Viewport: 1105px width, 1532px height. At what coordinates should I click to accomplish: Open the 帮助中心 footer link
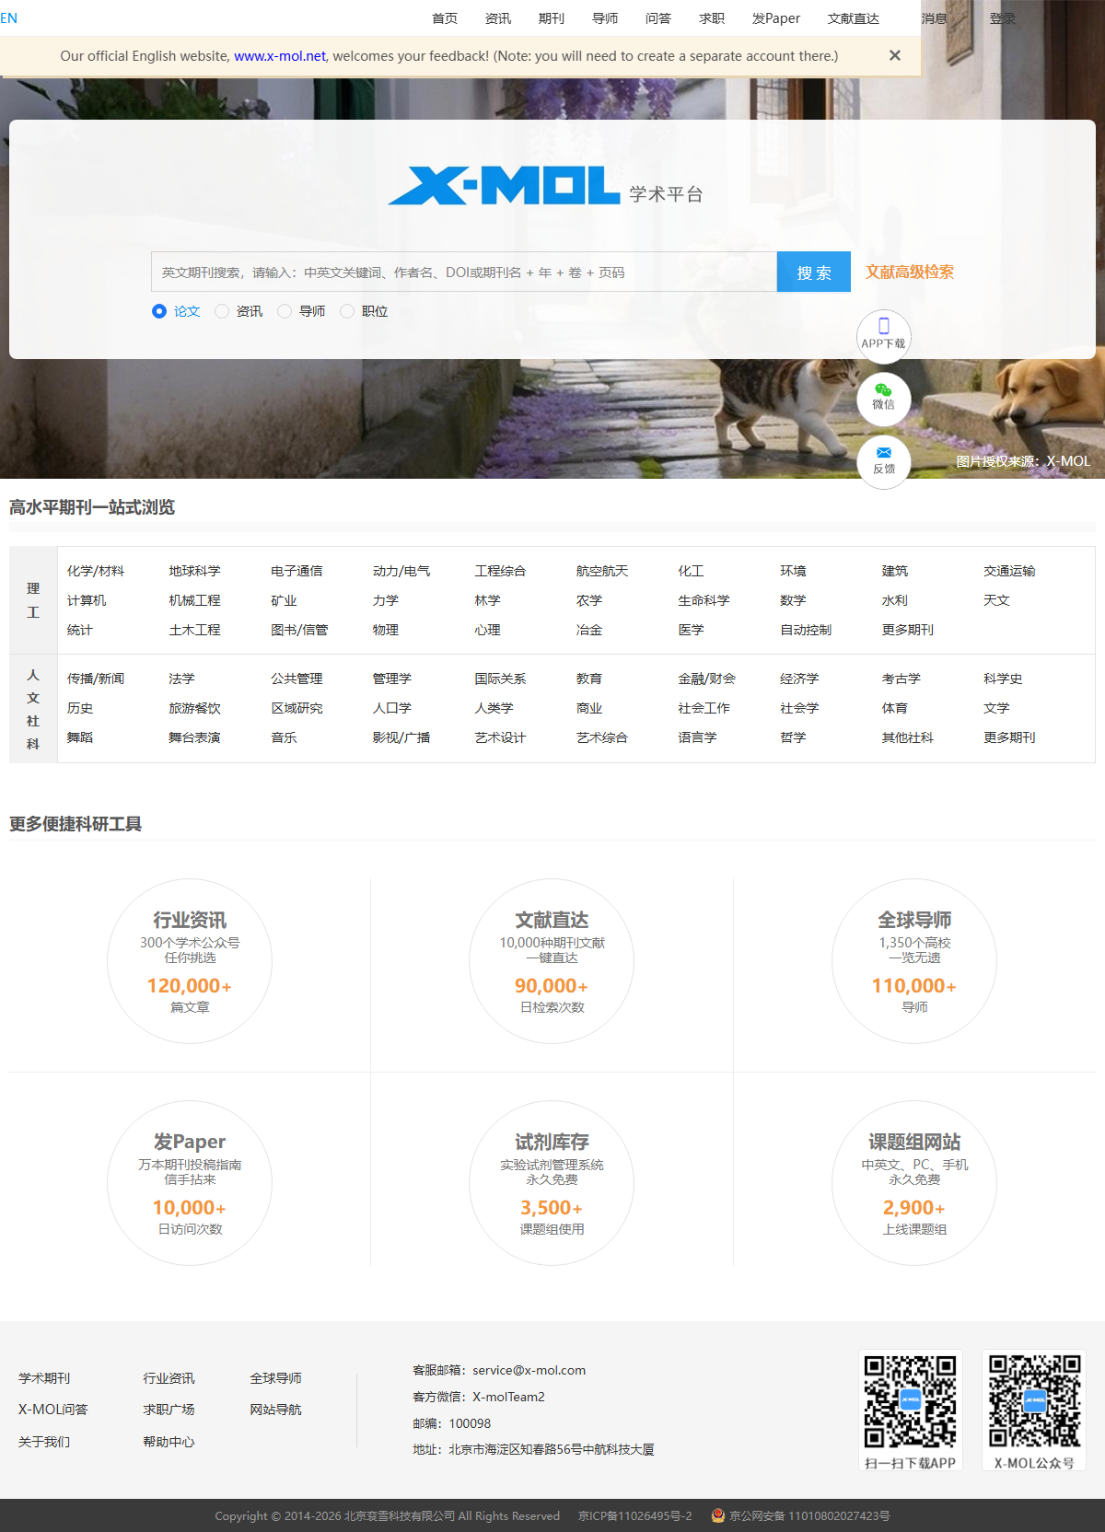[x=169, y=1442]
